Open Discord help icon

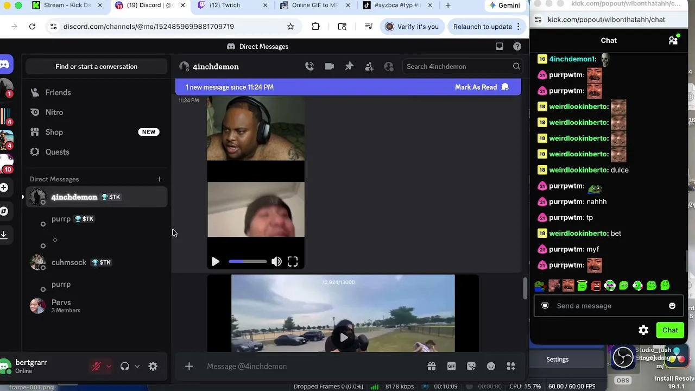(x=517, y=46)
